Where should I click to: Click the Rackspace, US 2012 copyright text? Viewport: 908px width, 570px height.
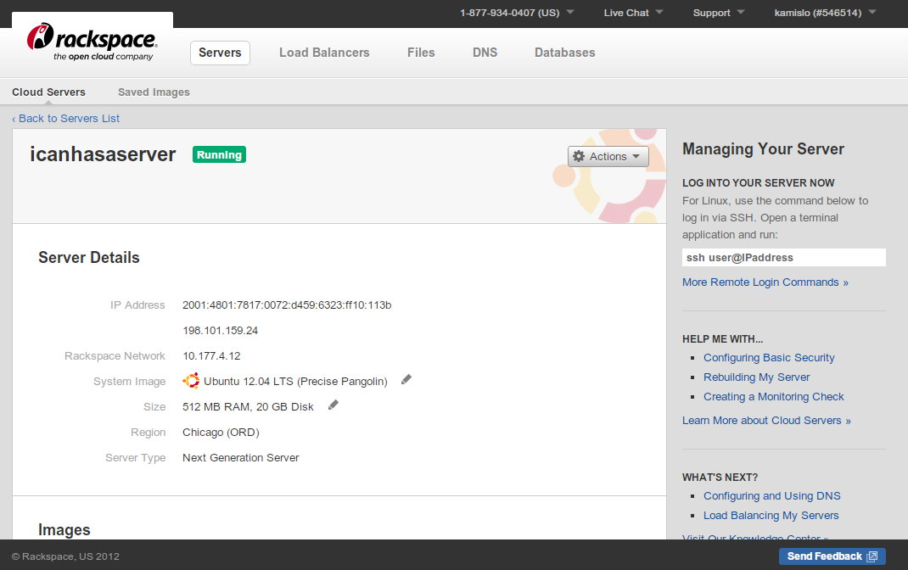point(65,556)
